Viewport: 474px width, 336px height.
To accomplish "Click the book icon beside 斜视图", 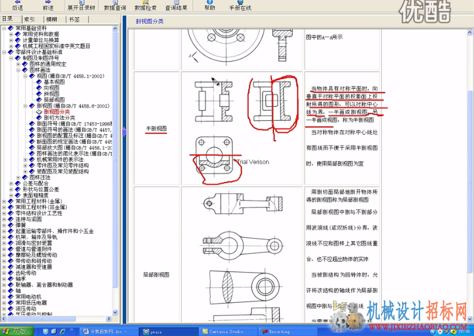I will click(39, 94).
